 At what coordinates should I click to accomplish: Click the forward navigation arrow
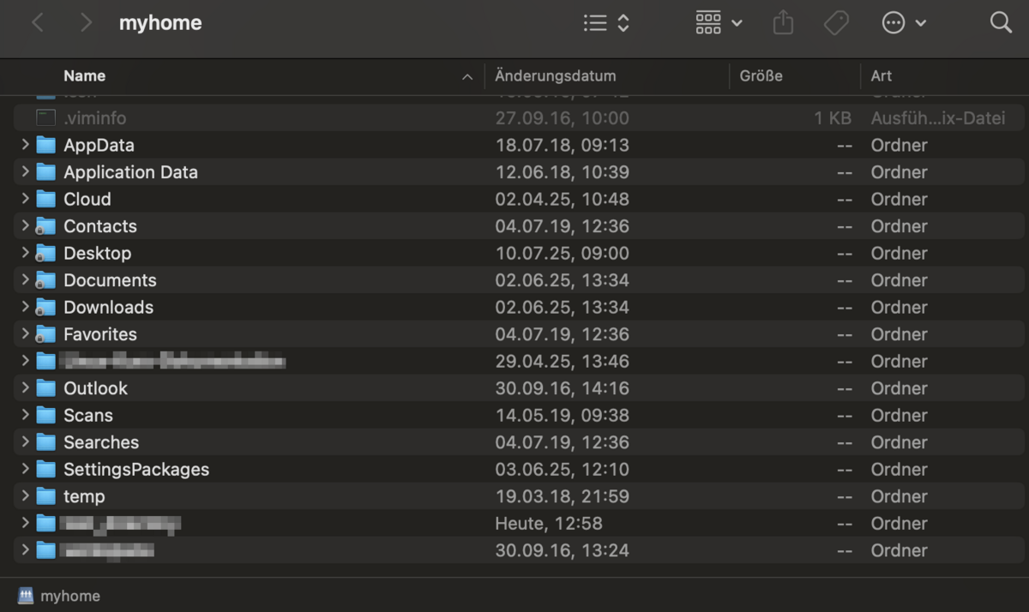tap(86, 23)
